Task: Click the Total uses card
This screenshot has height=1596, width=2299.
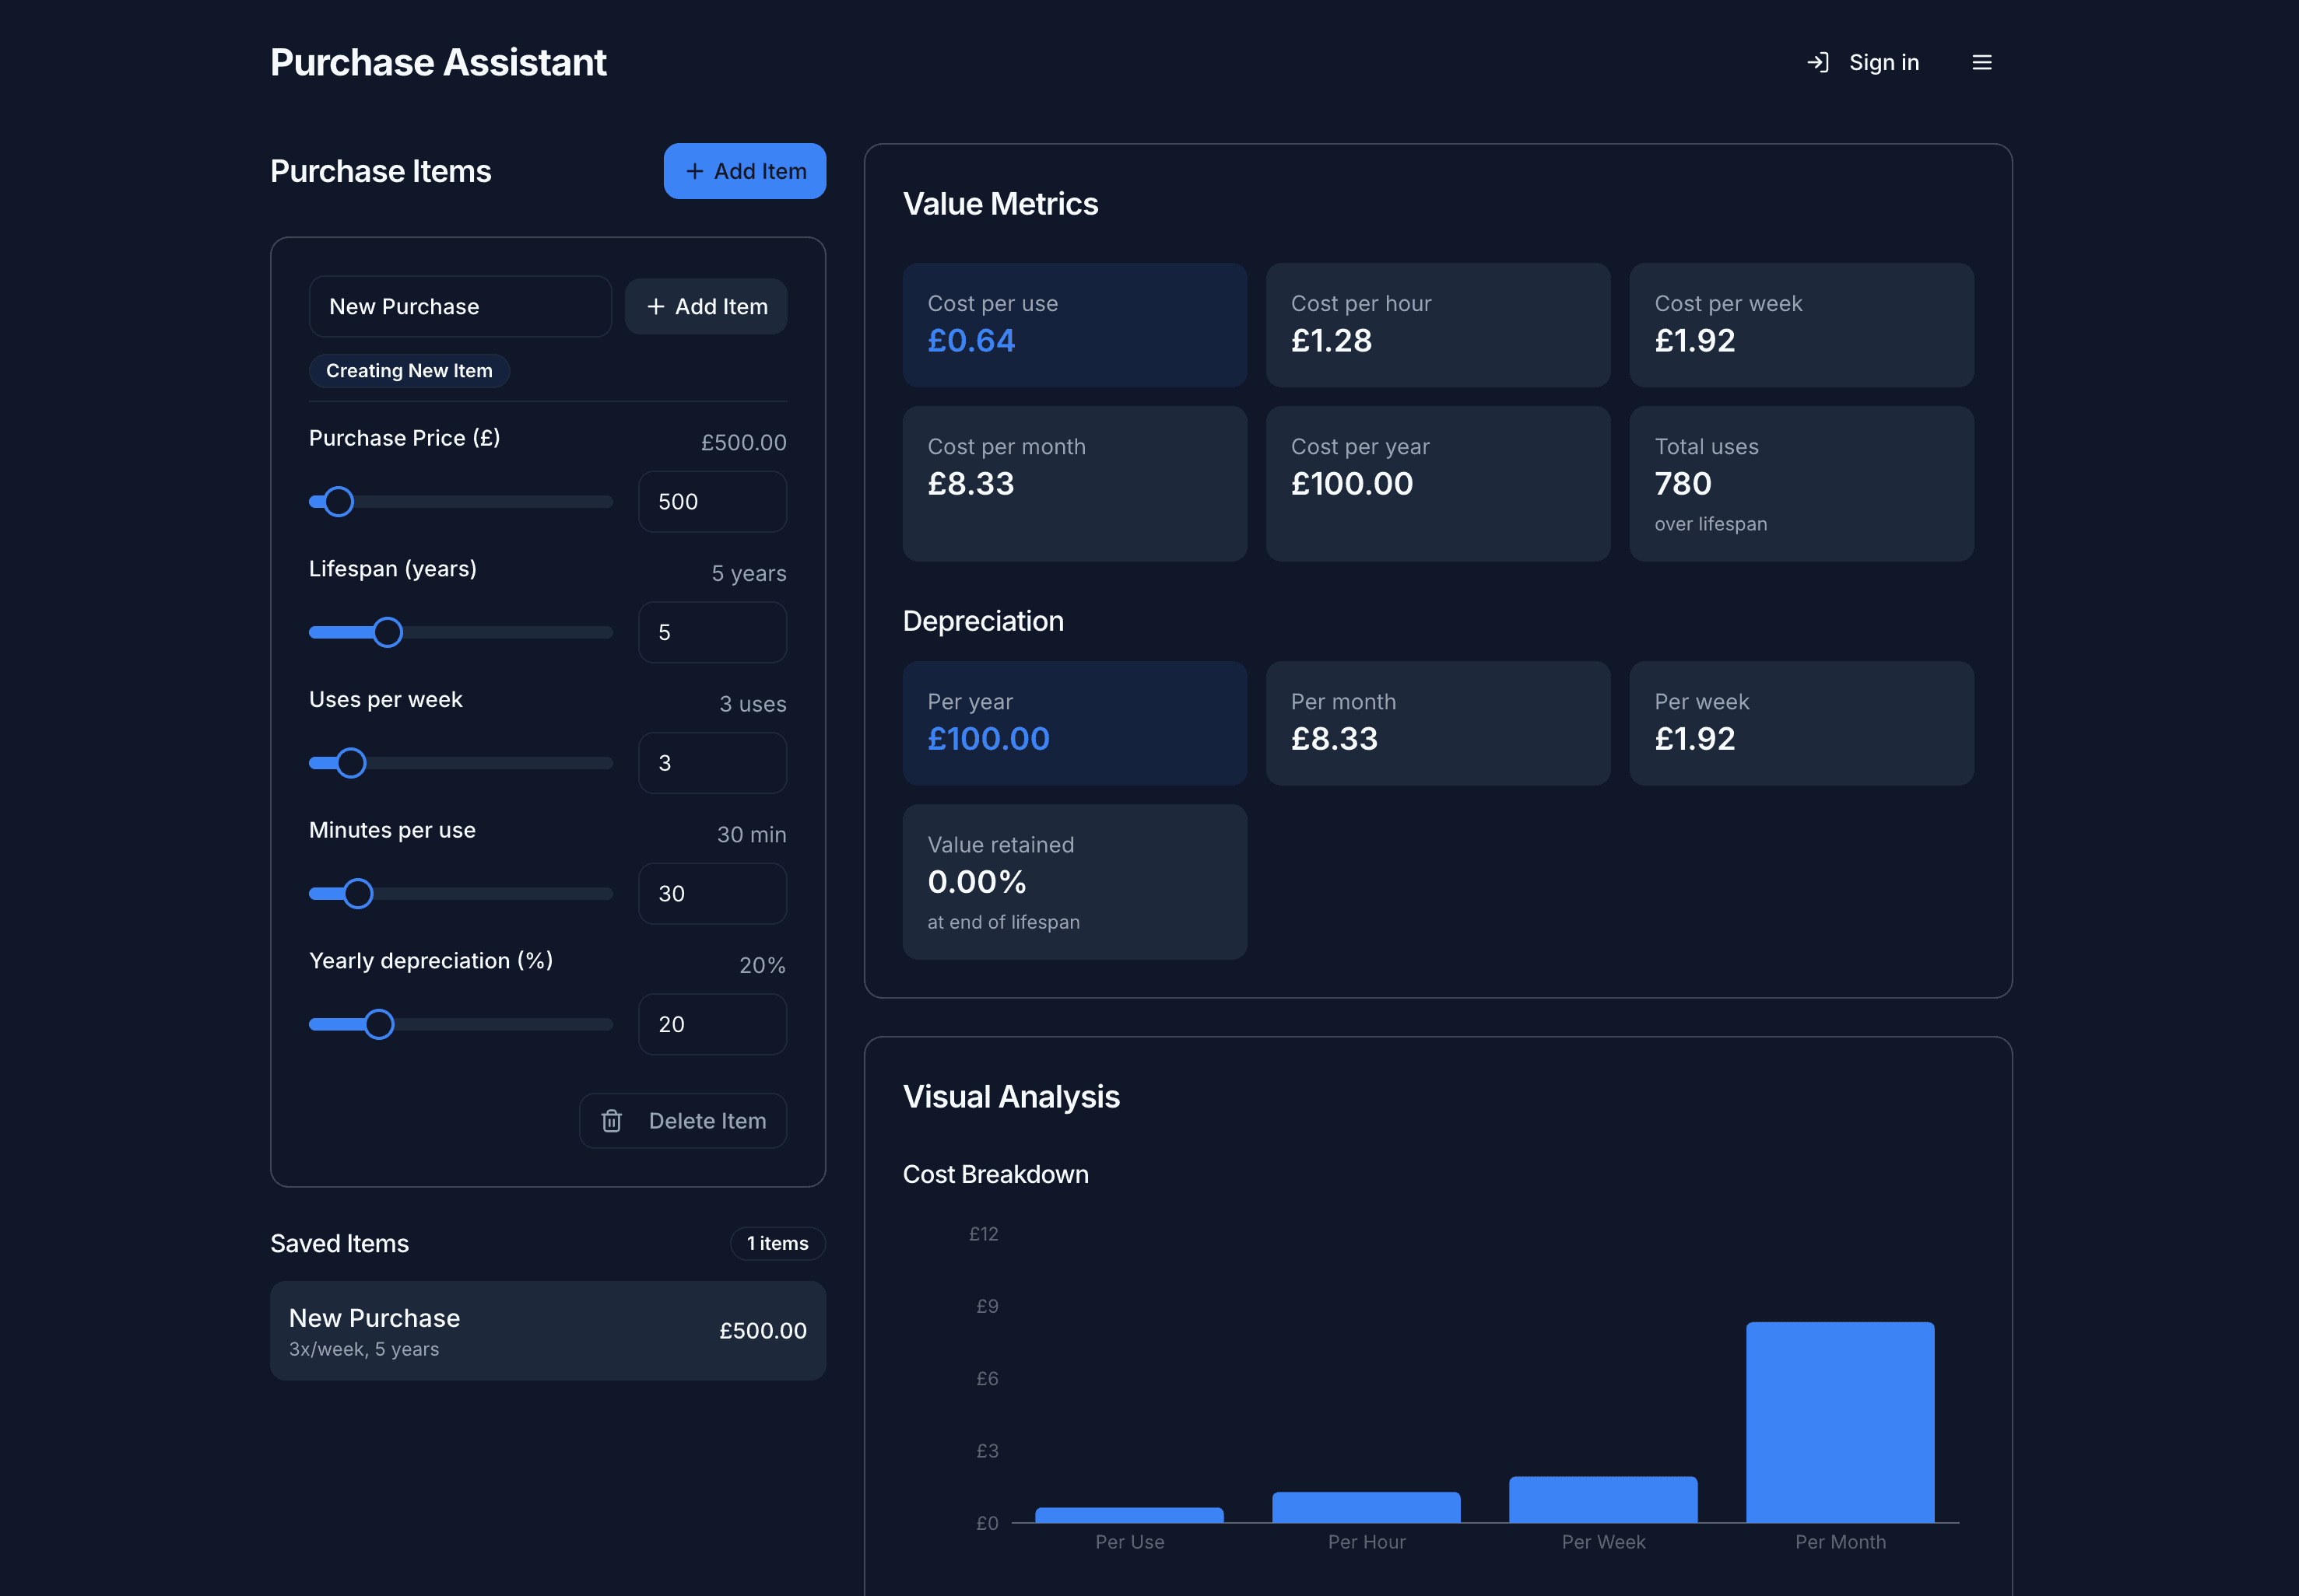Action: click(1801, 483)
